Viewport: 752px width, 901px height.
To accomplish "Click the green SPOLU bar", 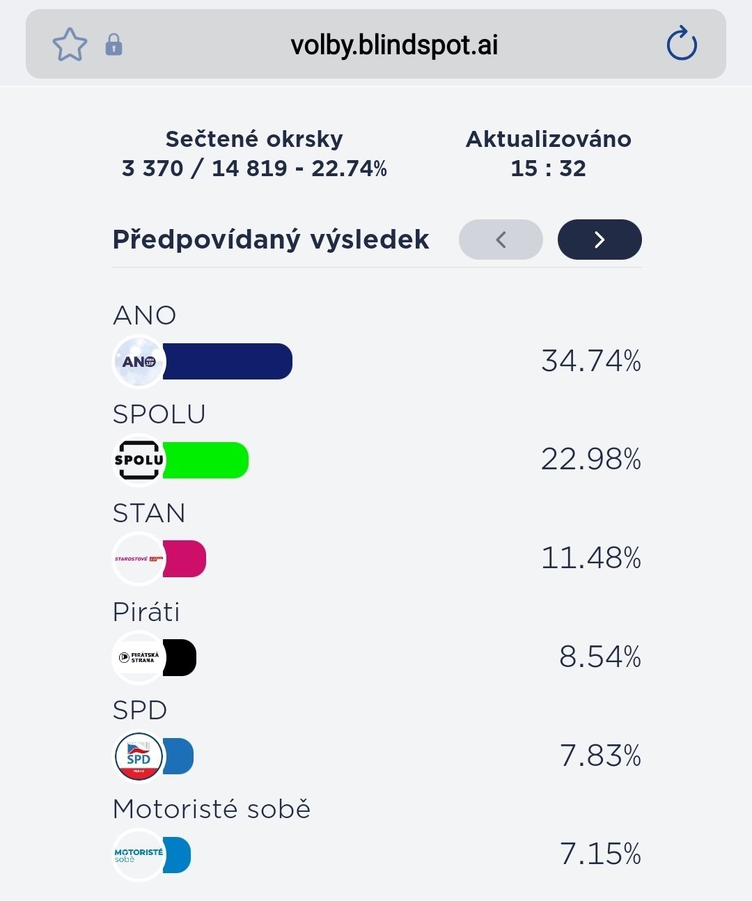I will [x=205, y=460].
